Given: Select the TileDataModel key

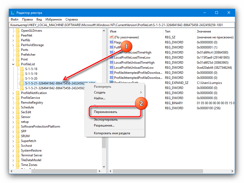Looking at the screenshot, I should click(31, 160).
